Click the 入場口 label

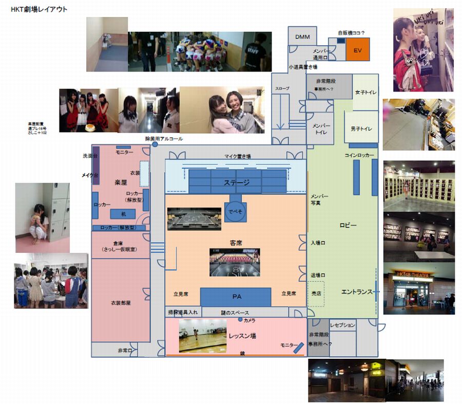318,243
